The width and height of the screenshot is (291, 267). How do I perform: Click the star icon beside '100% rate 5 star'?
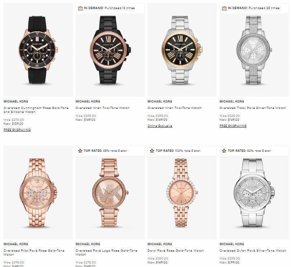pyautogui.click(x=152, y=151)
